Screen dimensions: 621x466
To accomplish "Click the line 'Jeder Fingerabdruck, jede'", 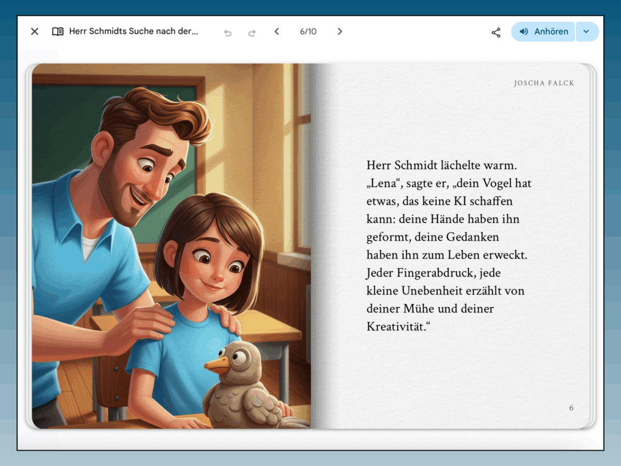I will (433, 273).
